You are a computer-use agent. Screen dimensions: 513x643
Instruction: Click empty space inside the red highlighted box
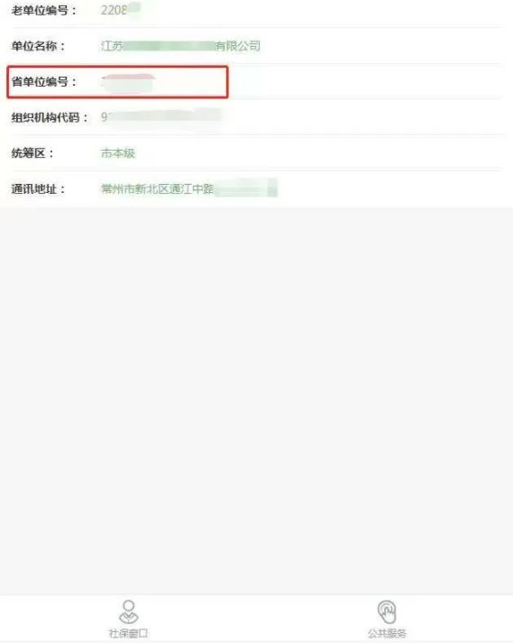(x=190, y=82)
